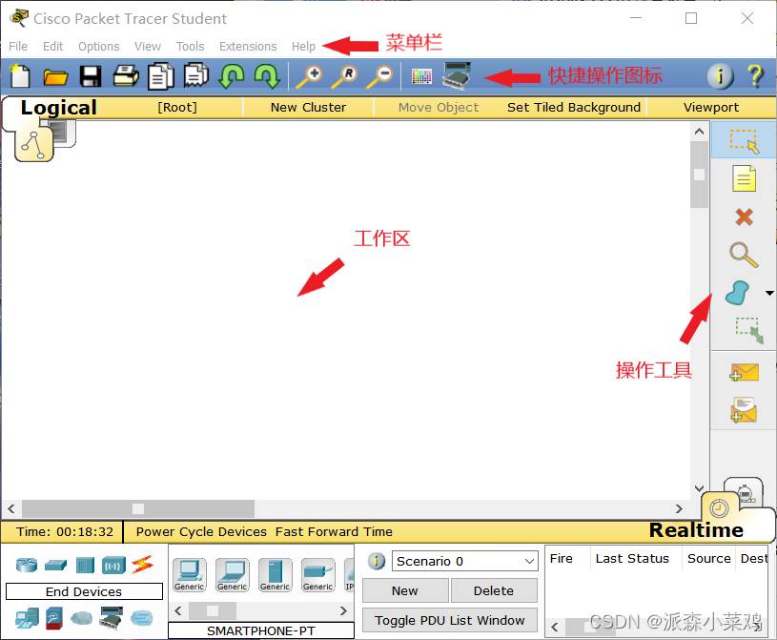Select the Inspect magnifier tool

(744, 255)
